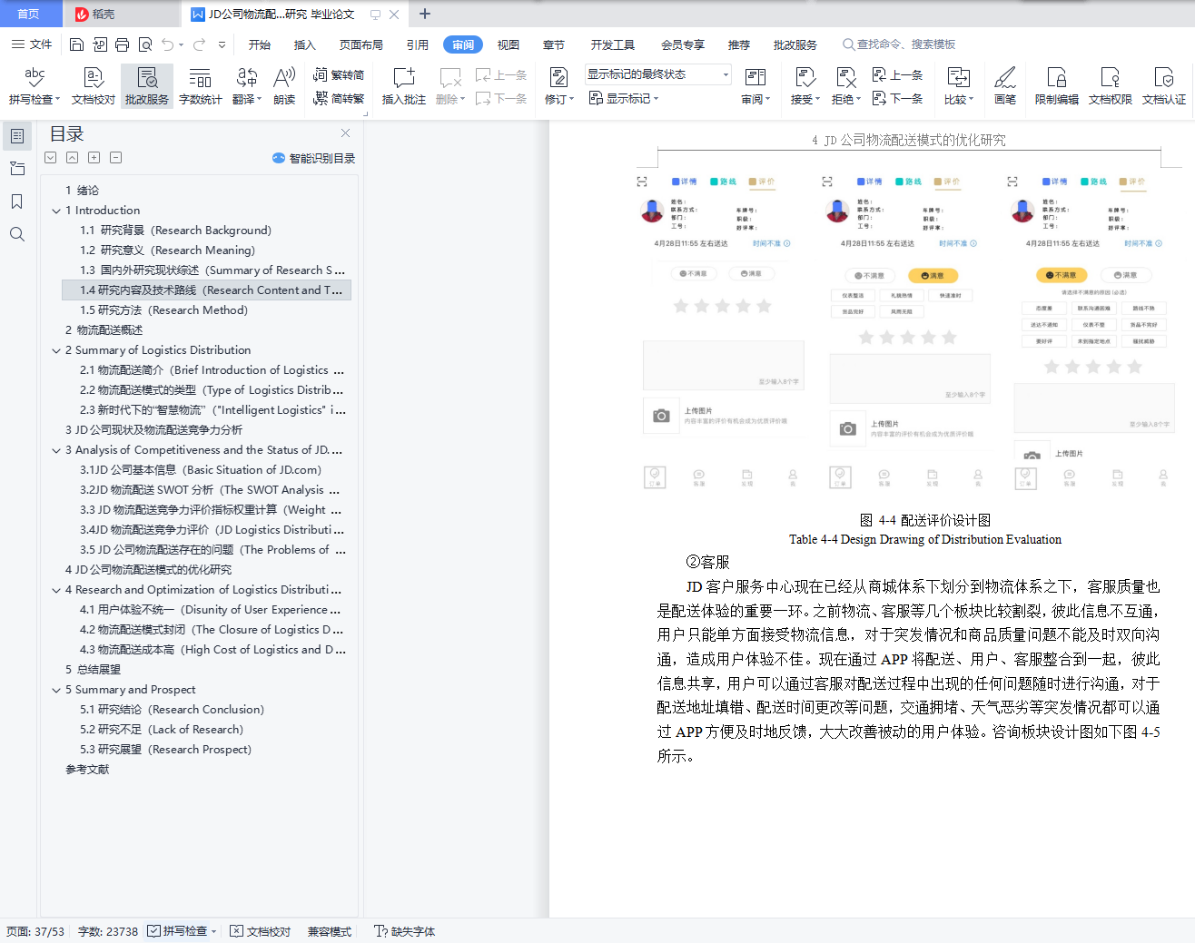Toggle 拼写检查 checkbox in status bar

(154, 931)
